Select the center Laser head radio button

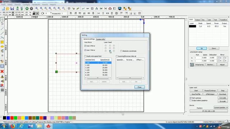(x=110, y=48)
